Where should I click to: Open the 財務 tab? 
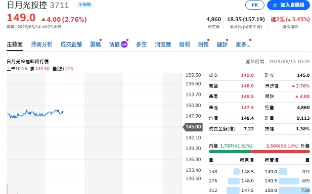pos(203,44)
